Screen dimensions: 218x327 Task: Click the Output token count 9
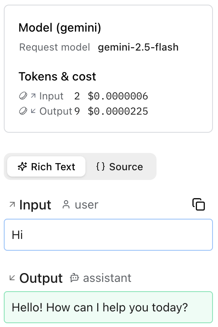pos(77,111)
